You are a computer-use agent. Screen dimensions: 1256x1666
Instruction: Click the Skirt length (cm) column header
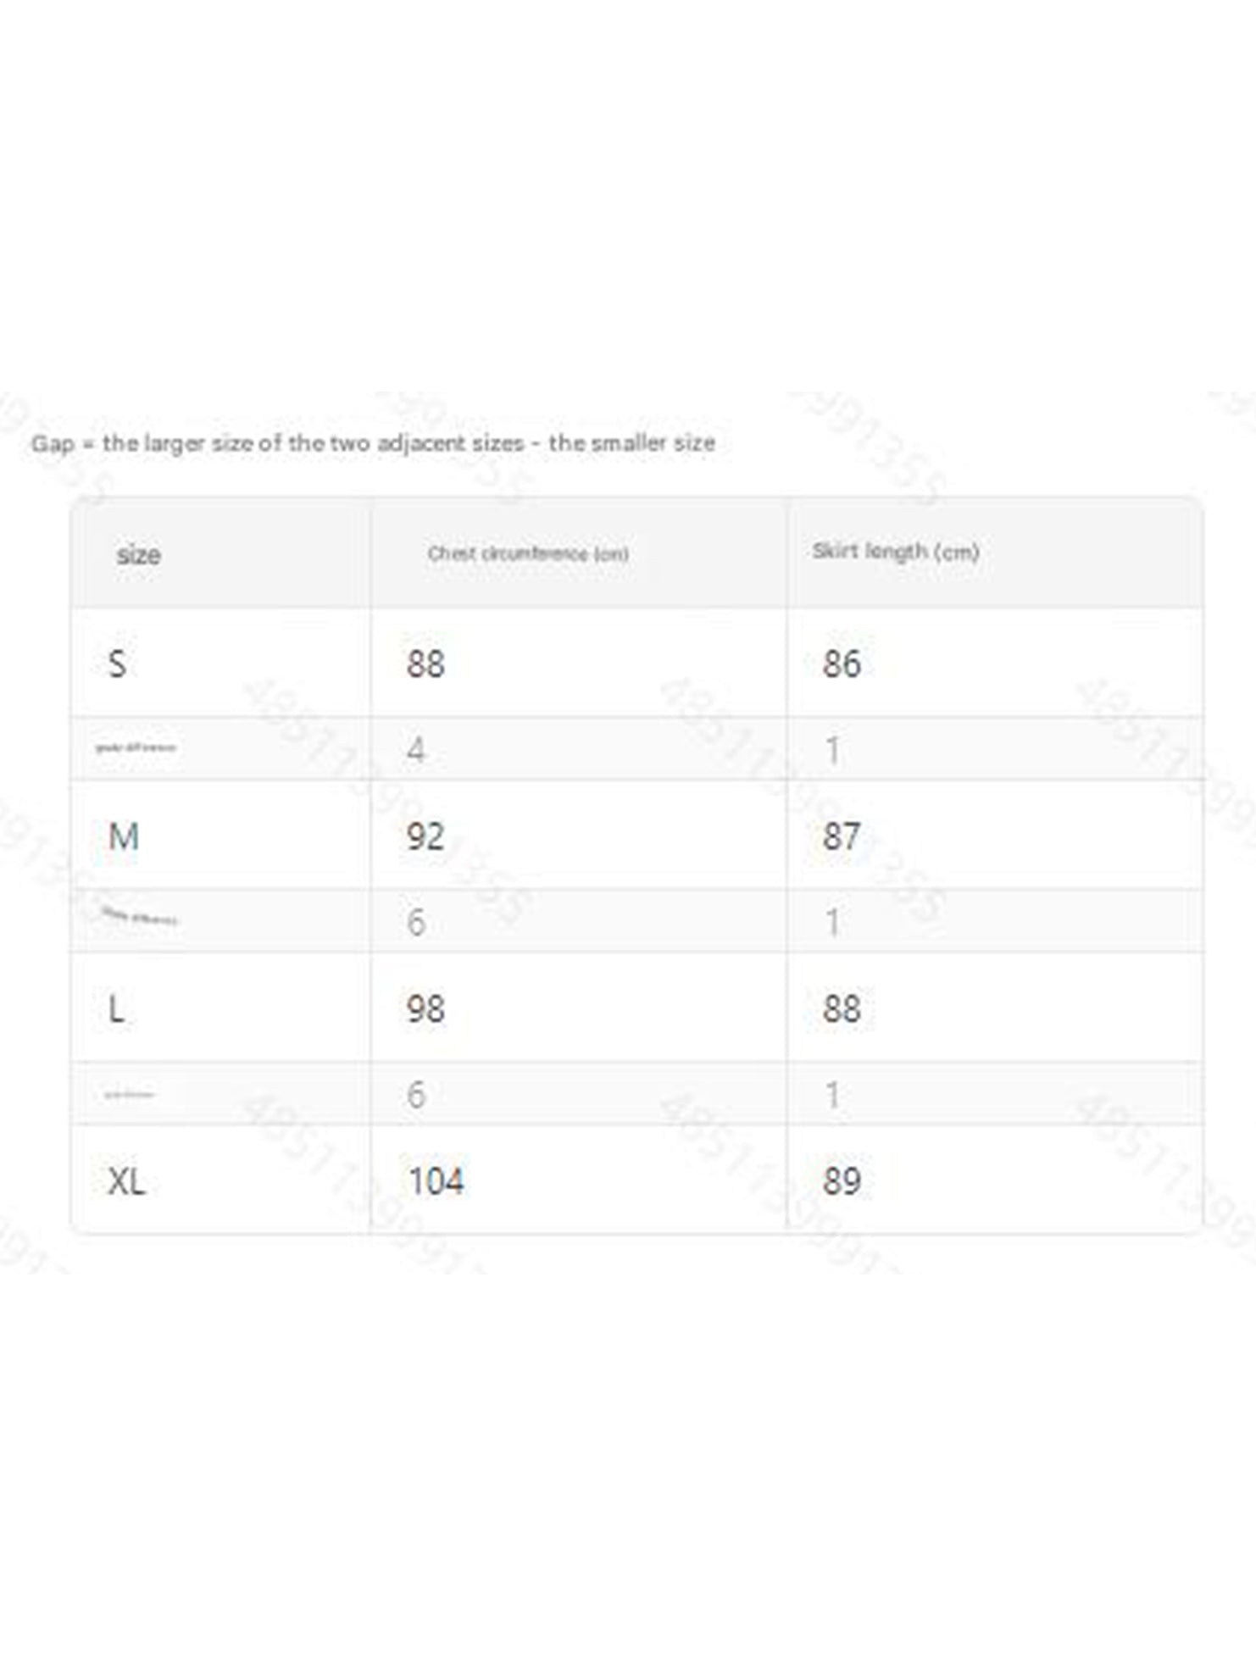pyautogui.click(x=896, y=552)
